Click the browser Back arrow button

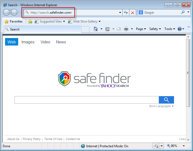[6, 13]
